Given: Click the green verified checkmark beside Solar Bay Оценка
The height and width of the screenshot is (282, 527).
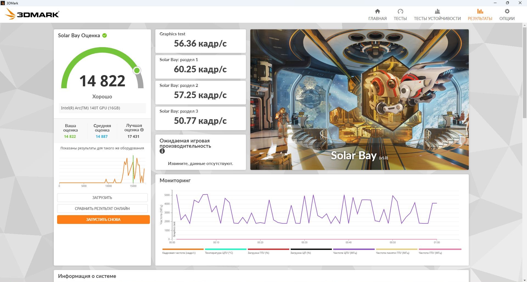Looking at the screenshot, I should tap(105, 35).
